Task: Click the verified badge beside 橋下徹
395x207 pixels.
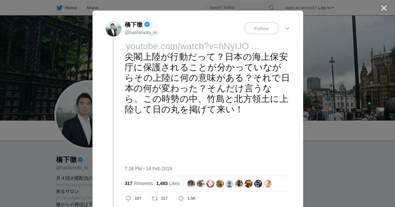Action: pyautogui.click(x=147, y=24)
